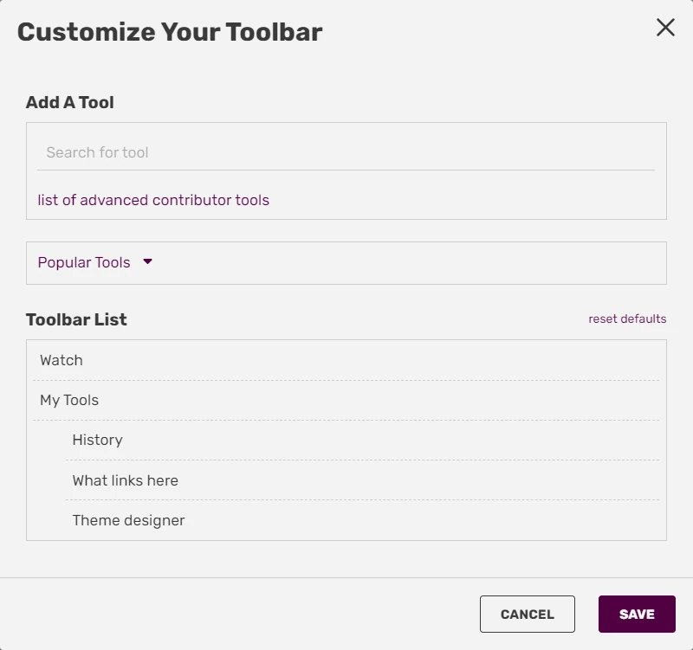The image size is (693, 650).
Task: Select Watch in the Toolbar List
Action: click(x=61, y=360)
